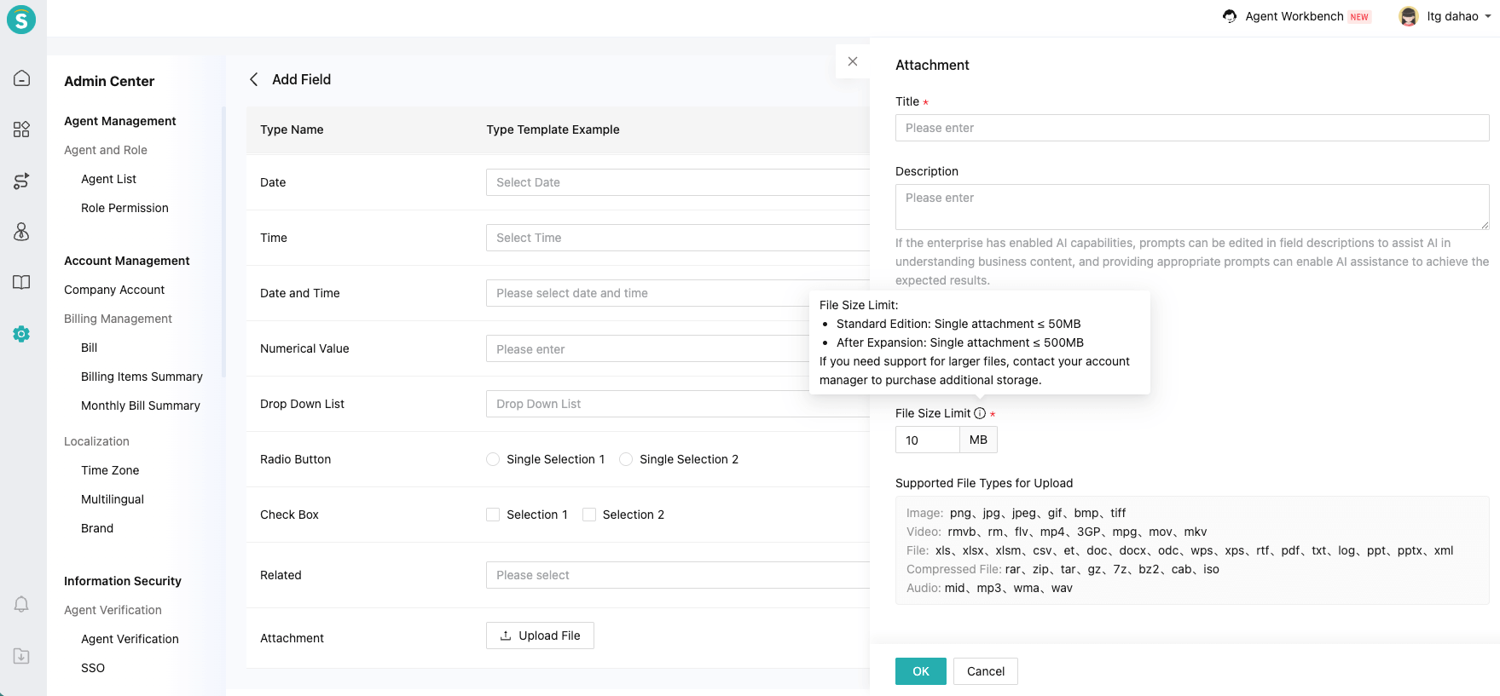Check the Selection 1 checkbox

pos(493,515)
